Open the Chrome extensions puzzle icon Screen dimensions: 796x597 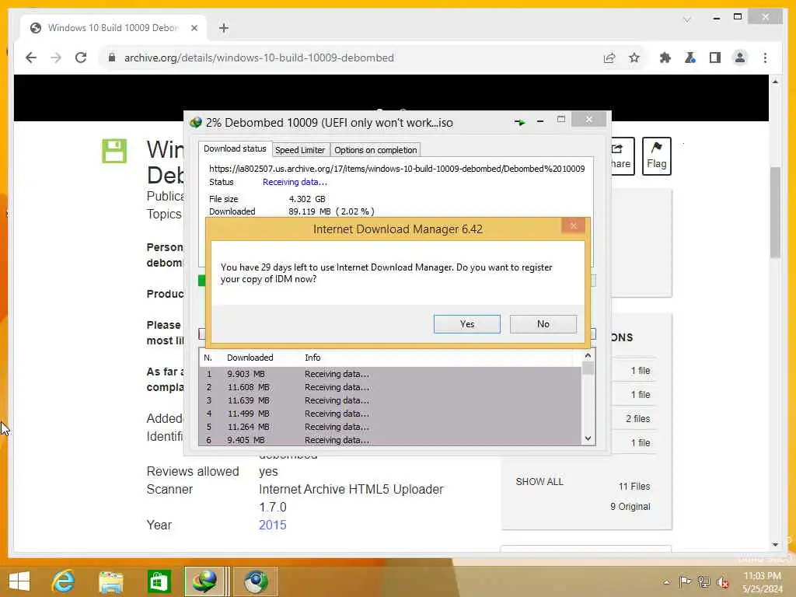[x=665, y=58]
